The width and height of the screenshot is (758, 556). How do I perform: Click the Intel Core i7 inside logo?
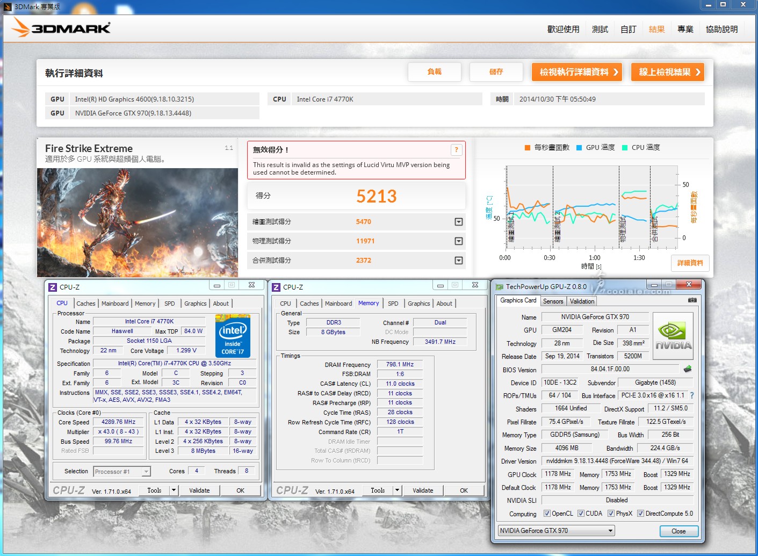[233, 336]
